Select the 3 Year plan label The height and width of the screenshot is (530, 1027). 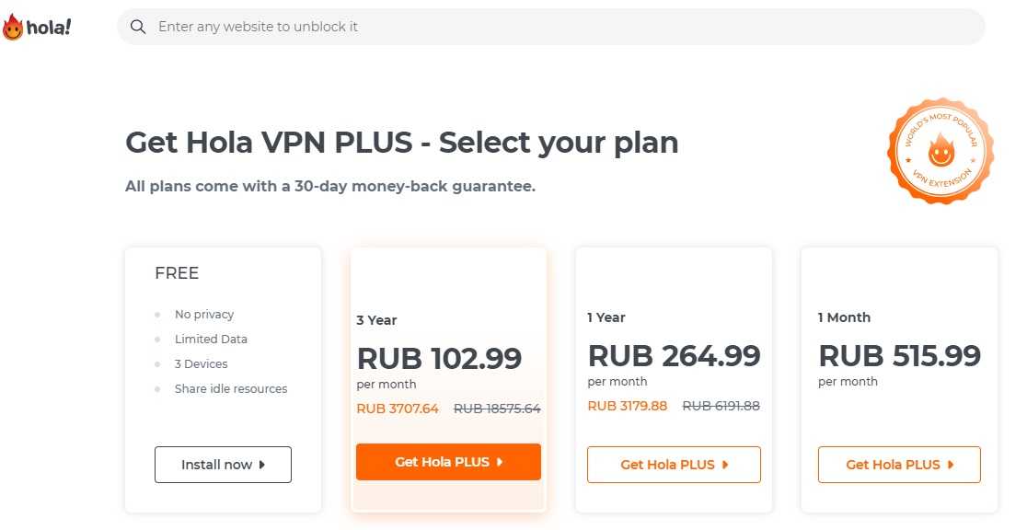tap(377, 320)
